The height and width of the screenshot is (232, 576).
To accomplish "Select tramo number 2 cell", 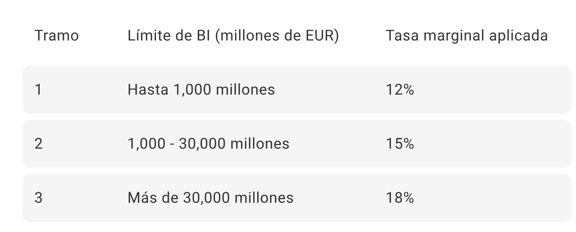I will point(38,144).
